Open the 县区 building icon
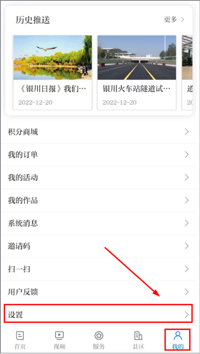 pos(138,335)
